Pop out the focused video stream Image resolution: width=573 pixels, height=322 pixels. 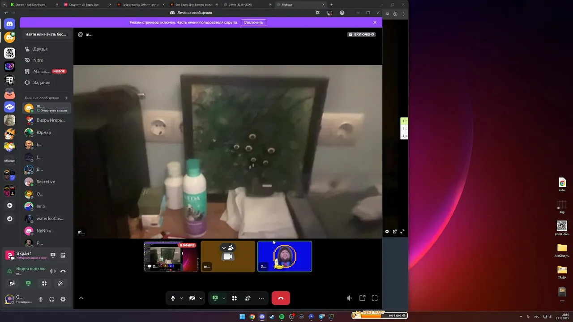click(x=395, y=231)
